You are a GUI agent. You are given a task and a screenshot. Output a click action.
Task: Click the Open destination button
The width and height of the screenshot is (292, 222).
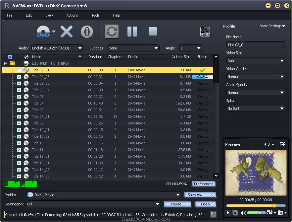tap(205, 204)
